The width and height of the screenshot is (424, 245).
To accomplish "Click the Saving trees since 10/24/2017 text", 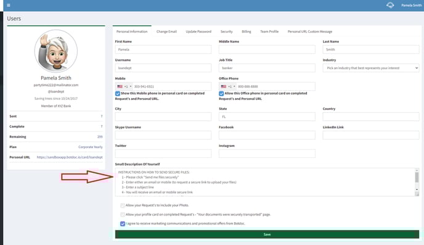I will coord(56,99).
